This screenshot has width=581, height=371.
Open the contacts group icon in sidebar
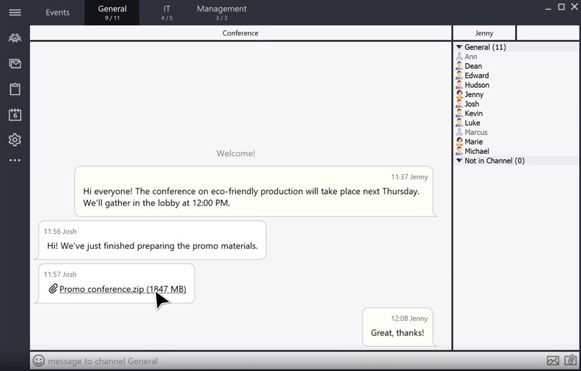[15, 38]
